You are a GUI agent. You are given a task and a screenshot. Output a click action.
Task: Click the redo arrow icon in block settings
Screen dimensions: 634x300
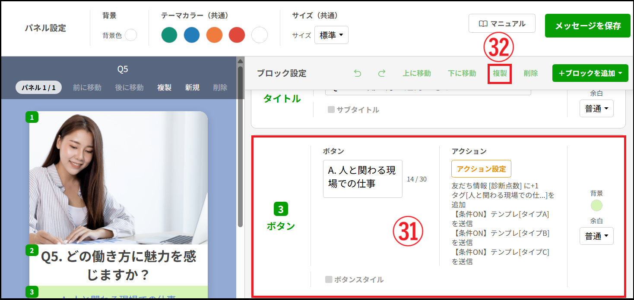coord(381,73)
